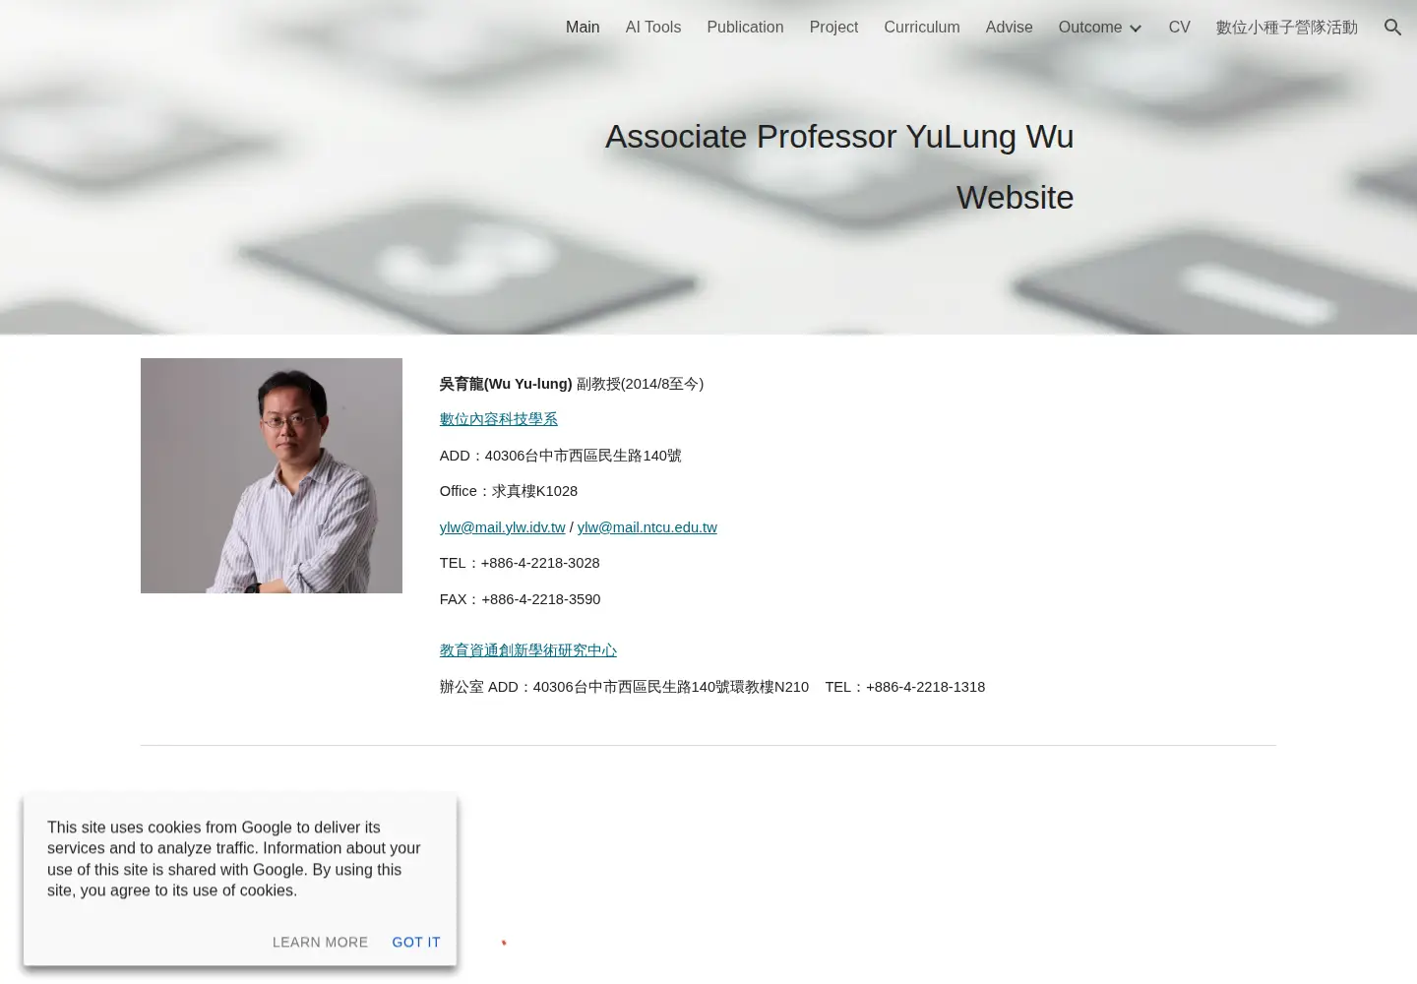Open the AI Tools page

[x=653, y=28]
